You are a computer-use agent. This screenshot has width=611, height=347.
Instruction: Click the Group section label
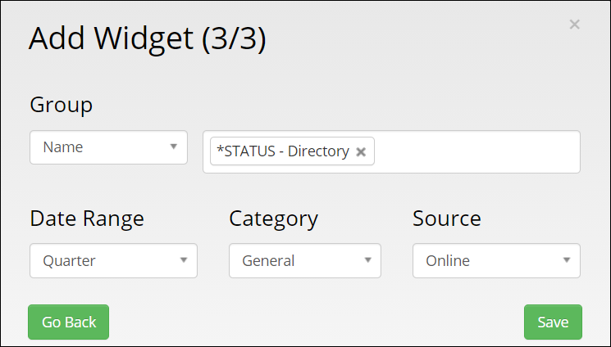[x=62, y=105]
